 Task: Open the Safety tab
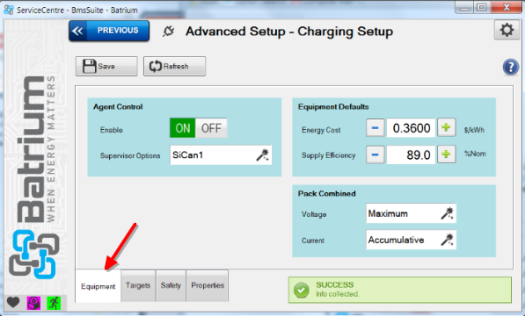pos(171,285)
